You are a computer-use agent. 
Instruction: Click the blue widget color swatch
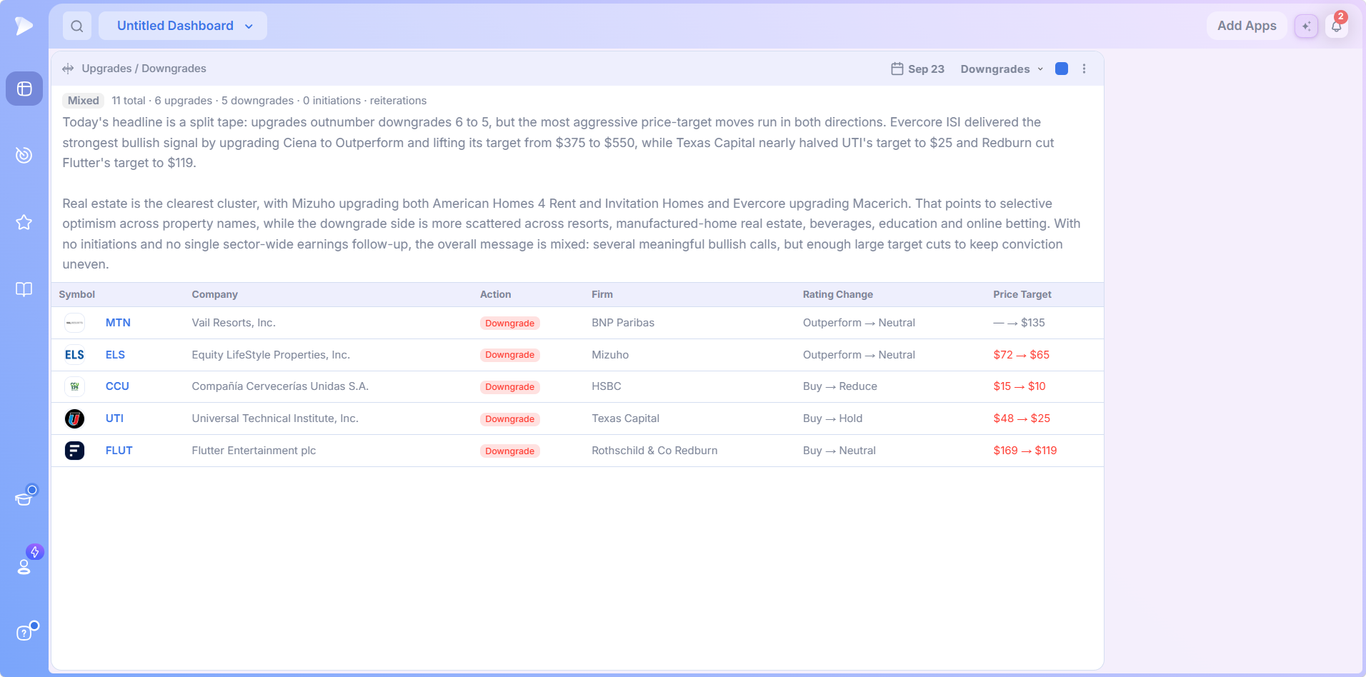click(x=1062, y=69)
